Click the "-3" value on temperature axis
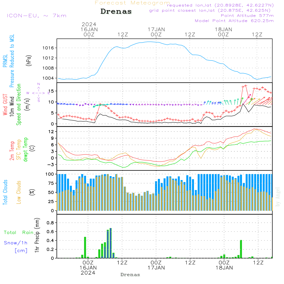 click(x=51, y=165)
